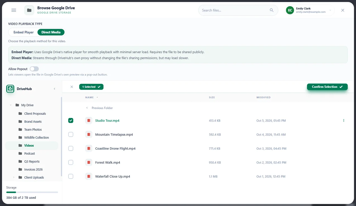Click the Search files input field
The height and width of the screenshot is (206, 356).
pos(238,10)
